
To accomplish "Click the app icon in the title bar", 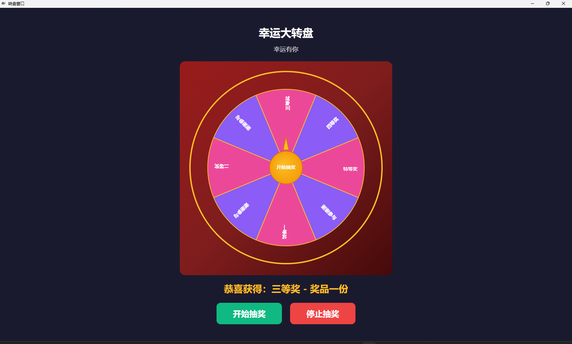I will [x=3, y=3].
